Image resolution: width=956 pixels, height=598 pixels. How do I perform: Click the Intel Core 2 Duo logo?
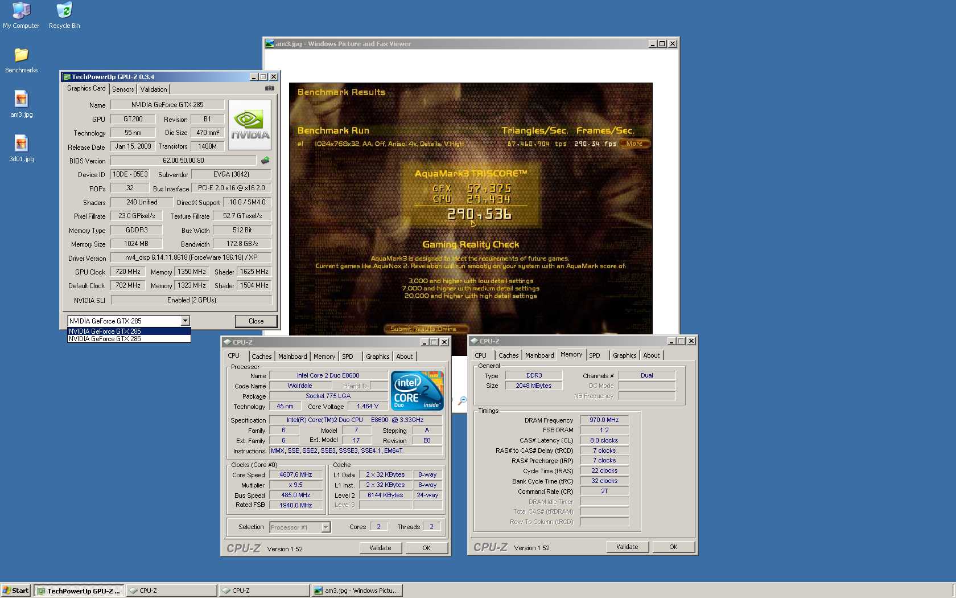417,390
